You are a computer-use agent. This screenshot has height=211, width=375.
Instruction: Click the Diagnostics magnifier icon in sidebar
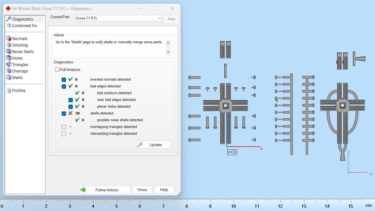click(x=9, y=19)
